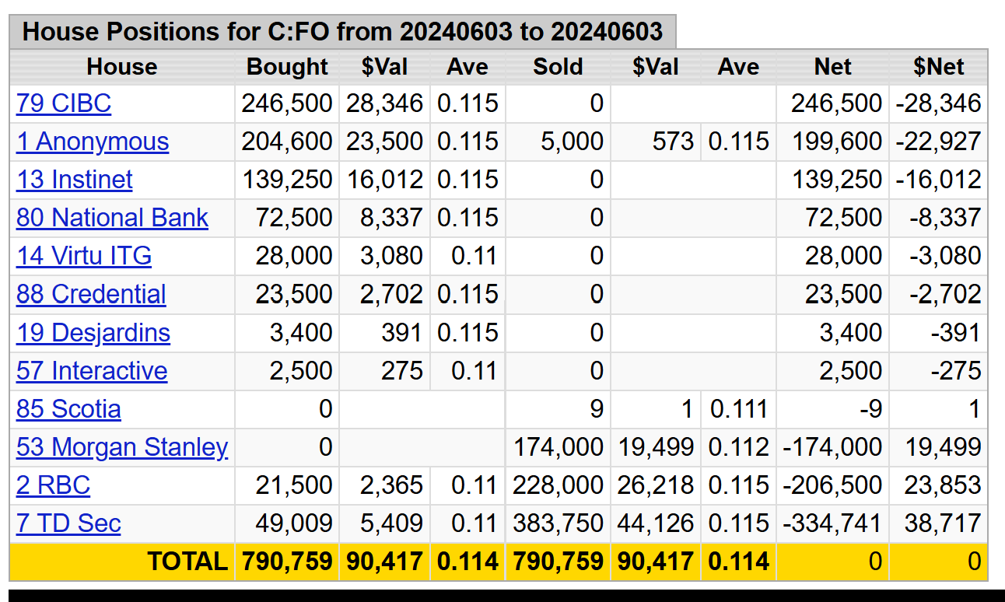The width and height of the screenshot is (1005, 602).
Task: Click the Bought column header
Action: point(287,67)
